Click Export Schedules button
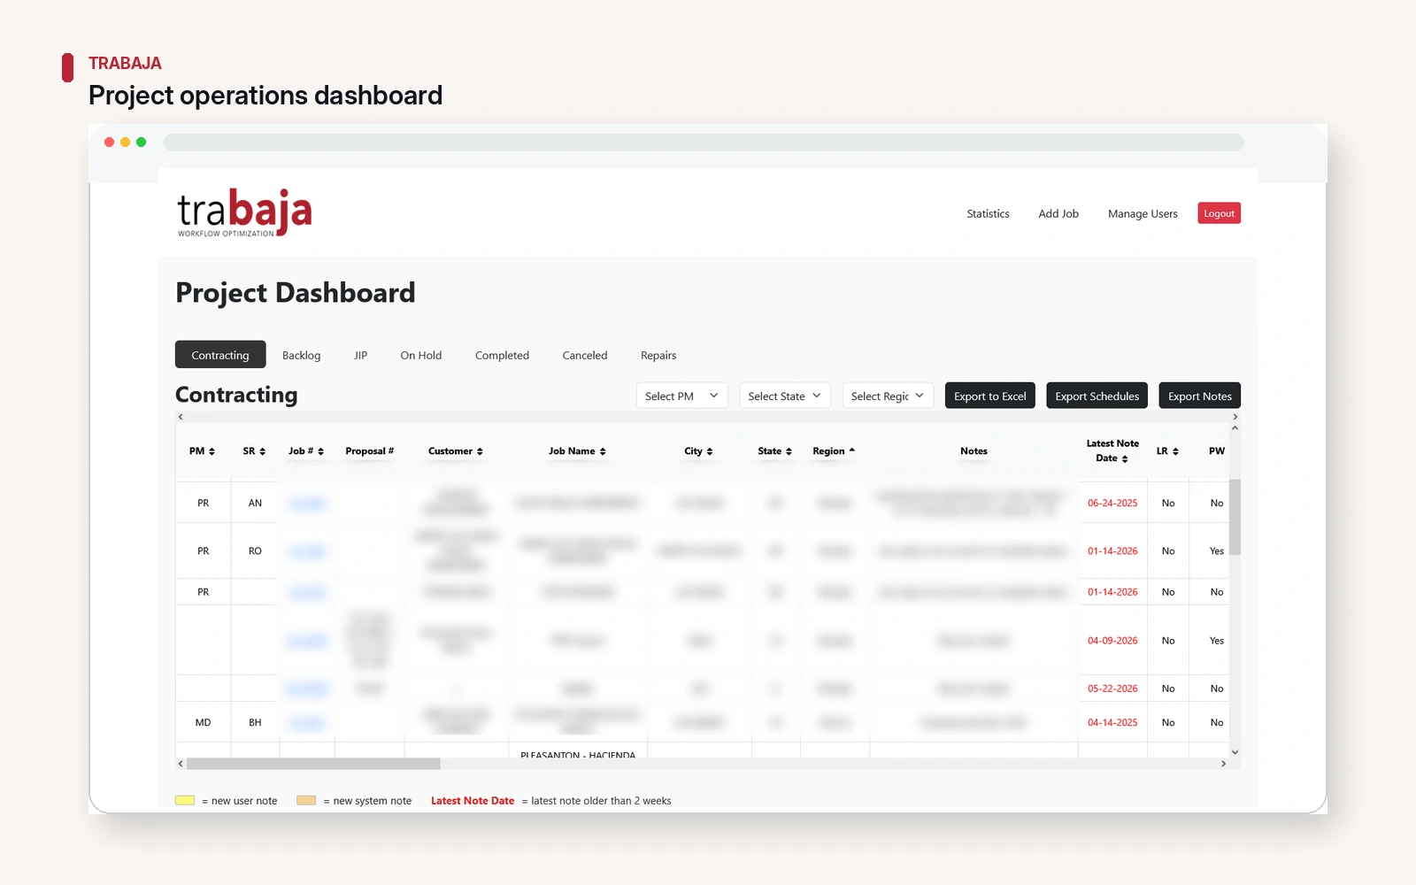Viewport: 1416px width, 885px height. (1097, 396)
